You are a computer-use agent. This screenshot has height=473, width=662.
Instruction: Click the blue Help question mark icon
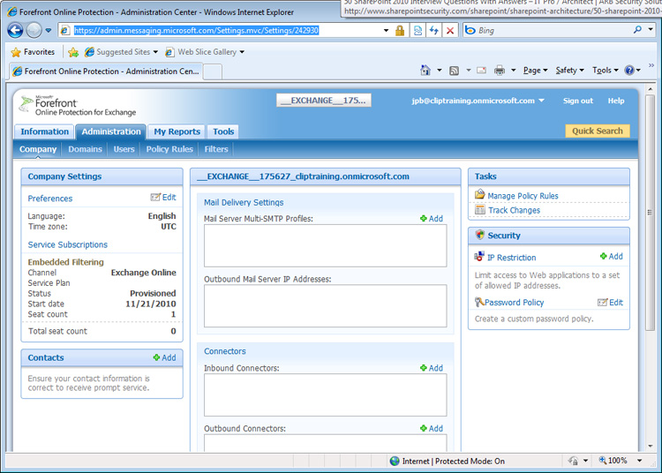(629, 71)
